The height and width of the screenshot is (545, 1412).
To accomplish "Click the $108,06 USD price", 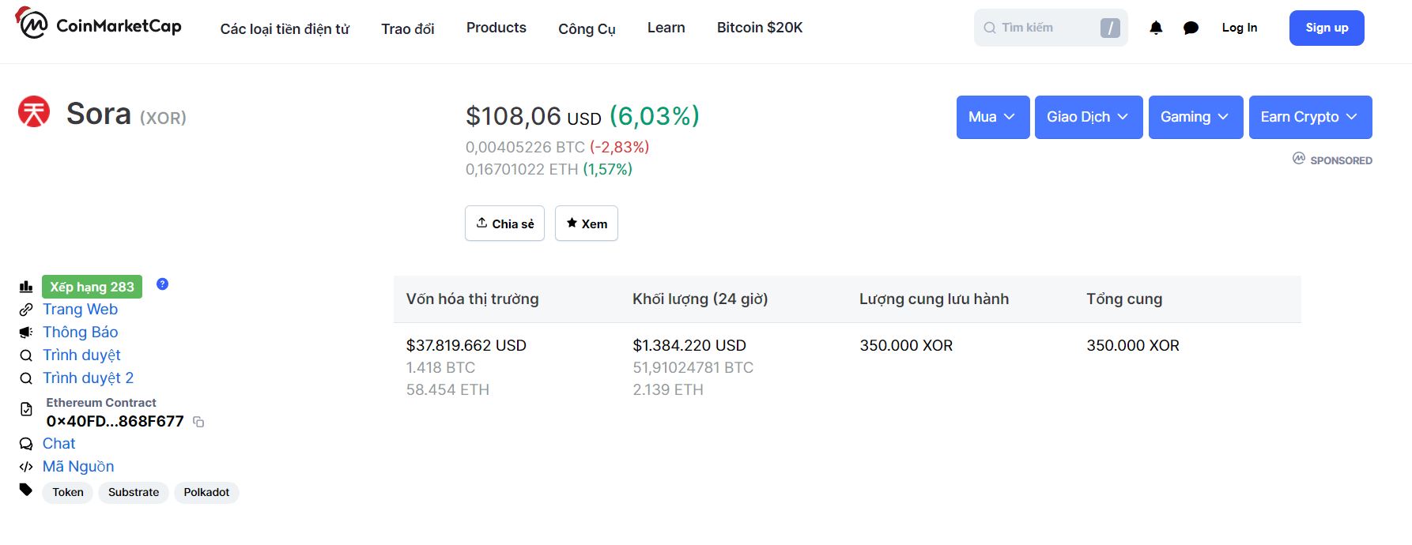I will pyautogui.click(x=534, y=117).
